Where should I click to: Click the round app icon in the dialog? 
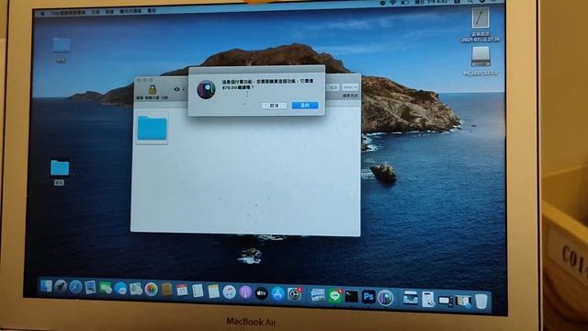click(x=206, y=90)
